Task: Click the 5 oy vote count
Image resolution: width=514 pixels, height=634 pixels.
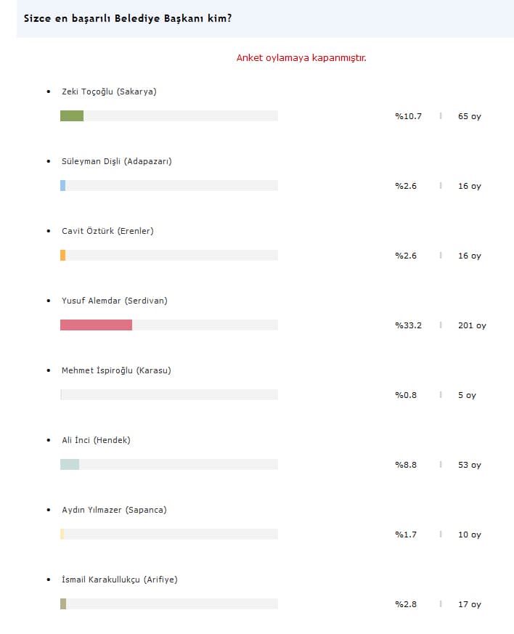Action: pyautogui.click(x=467, y=395)
